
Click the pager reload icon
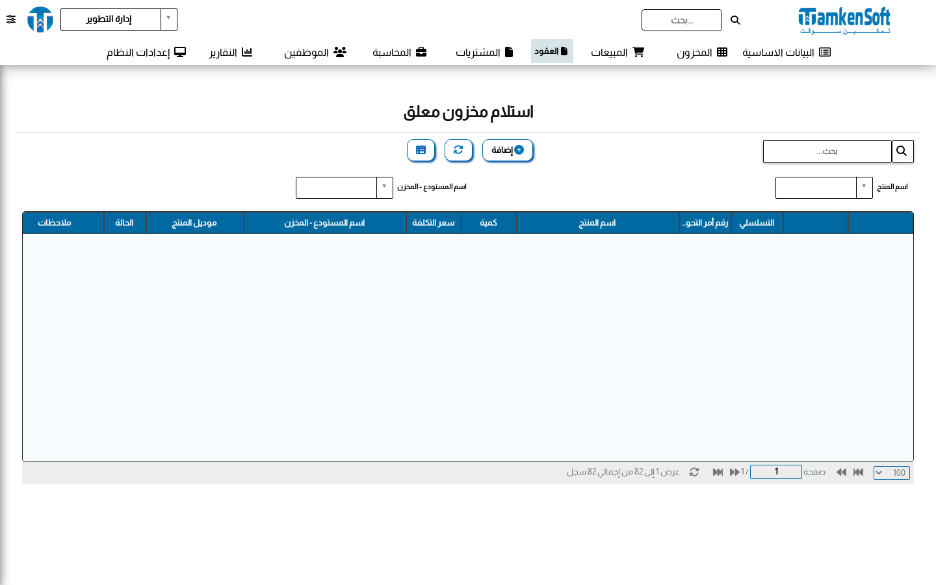(x=694, y=472)
